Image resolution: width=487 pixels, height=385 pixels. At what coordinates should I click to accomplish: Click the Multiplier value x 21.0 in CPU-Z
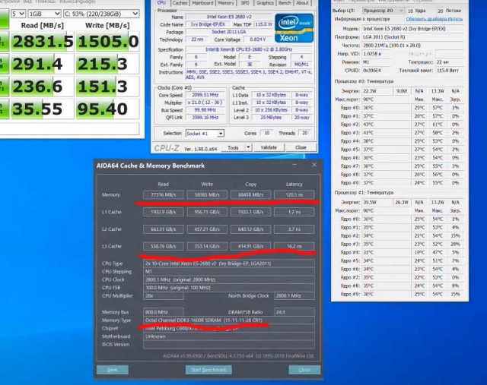(x=205, y=103)
